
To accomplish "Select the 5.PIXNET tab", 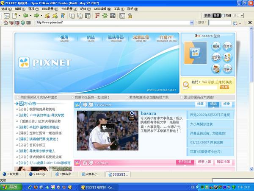I will 118,174.
